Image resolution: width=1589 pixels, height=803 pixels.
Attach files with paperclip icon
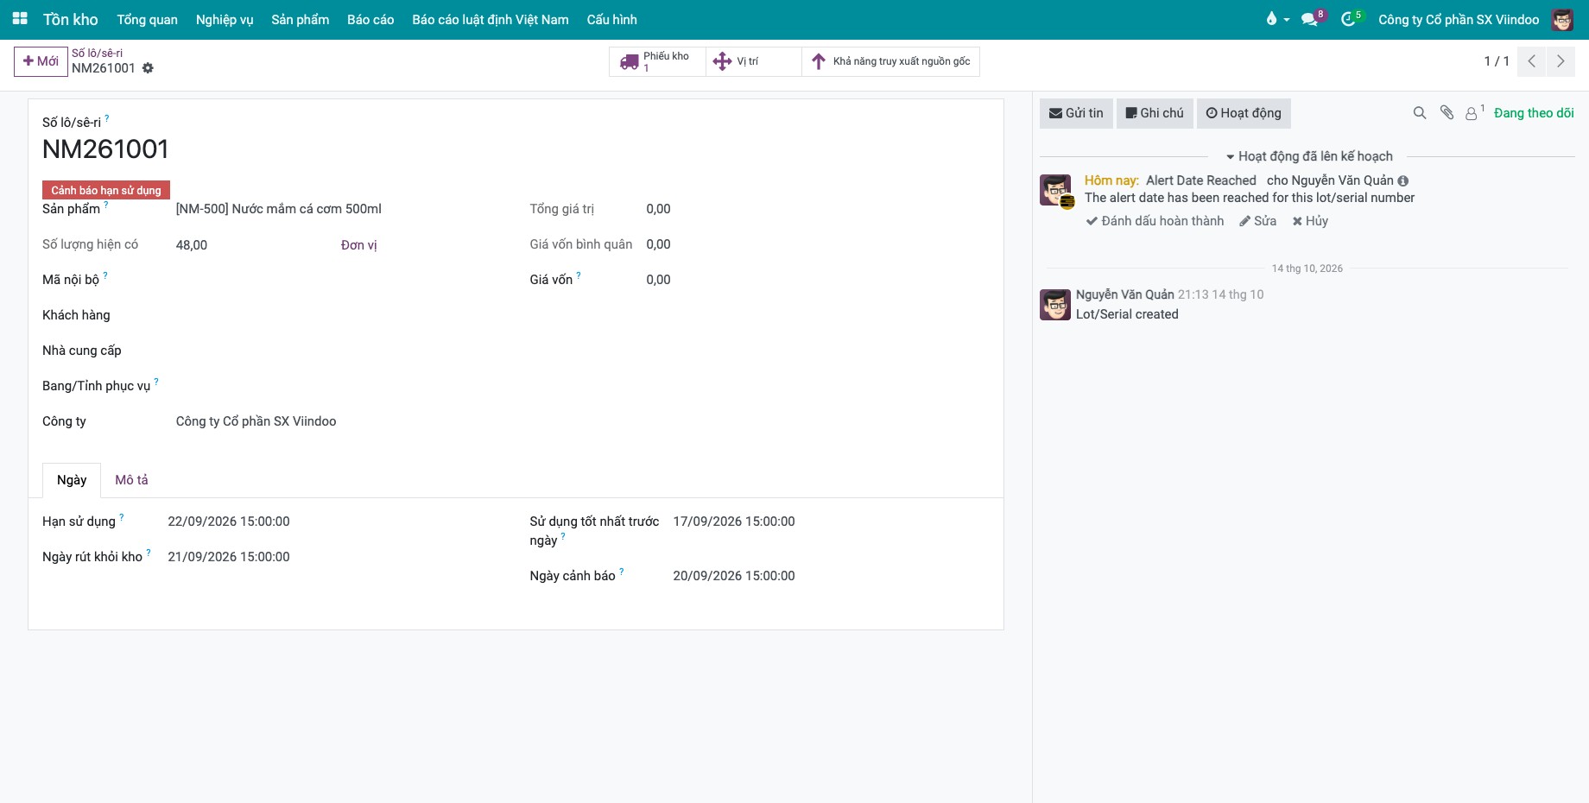point(1447,113)
